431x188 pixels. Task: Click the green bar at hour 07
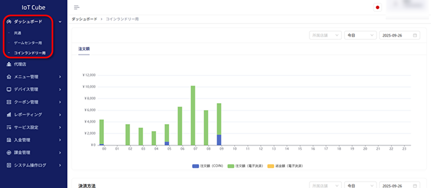(193, 115)
